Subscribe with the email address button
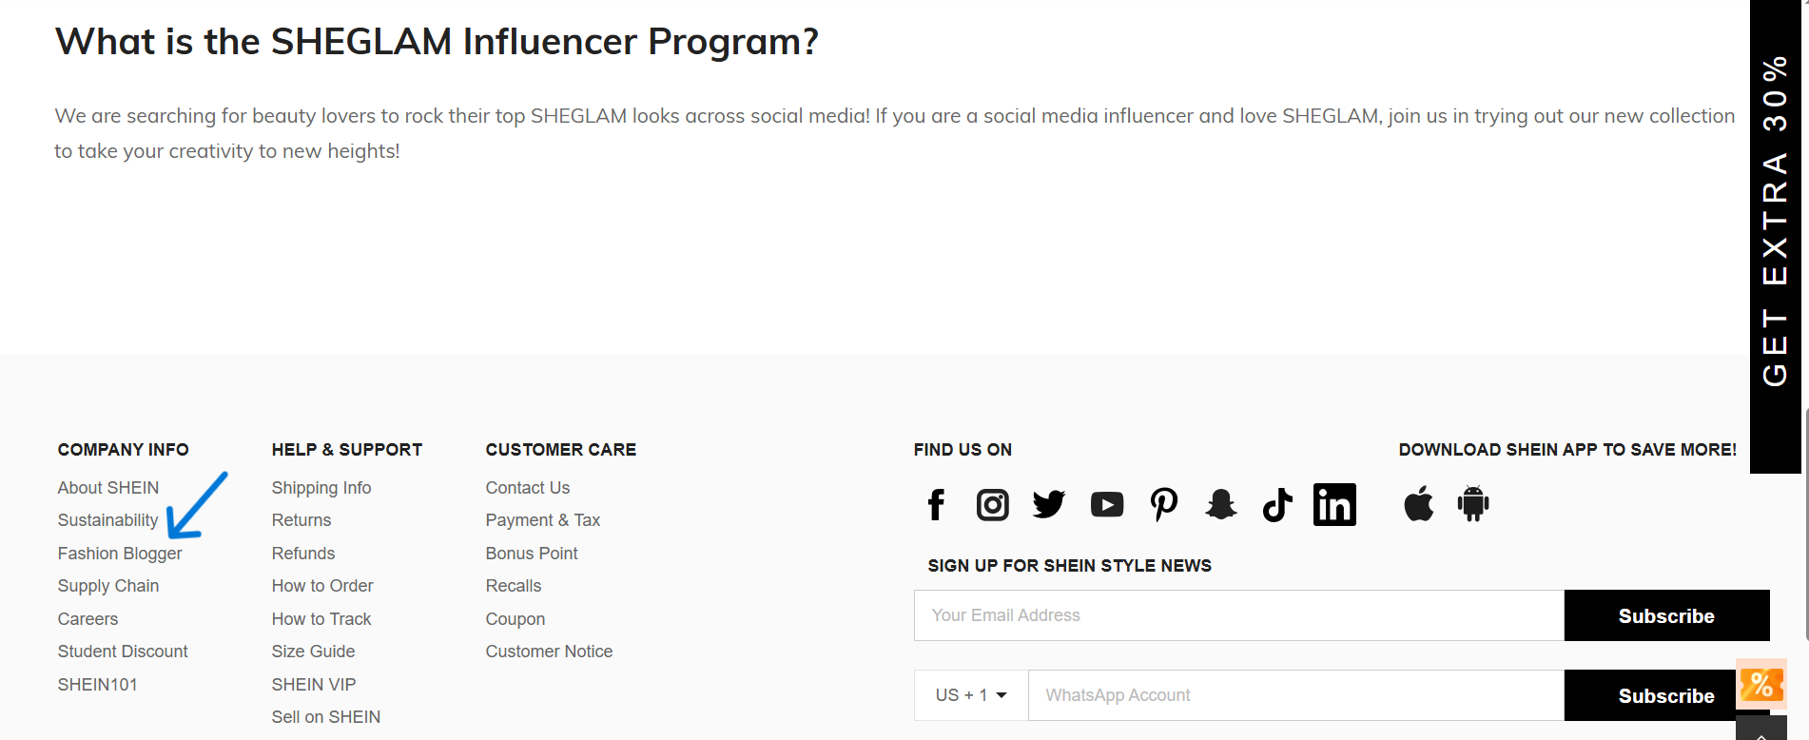 [x=1666, y=615]
